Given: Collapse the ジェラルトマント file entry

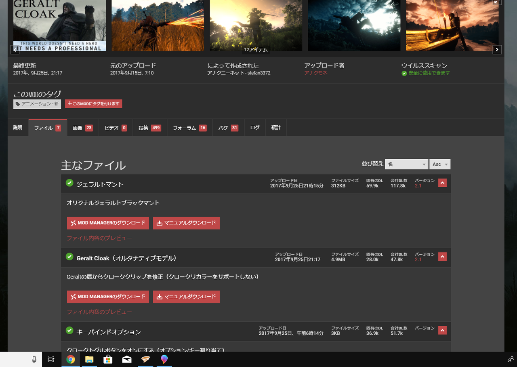Looking at the screenshot, I should coord(442,183).
